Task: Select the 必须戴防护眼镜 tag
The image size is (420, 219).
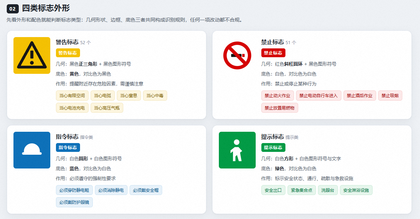Action: coord(74,202)
